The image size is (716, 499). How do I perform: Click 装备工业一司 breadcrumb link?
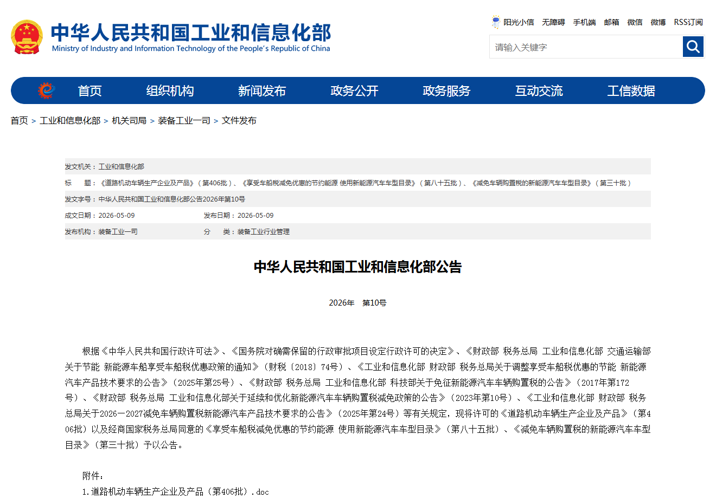click(x=184, y=120)
